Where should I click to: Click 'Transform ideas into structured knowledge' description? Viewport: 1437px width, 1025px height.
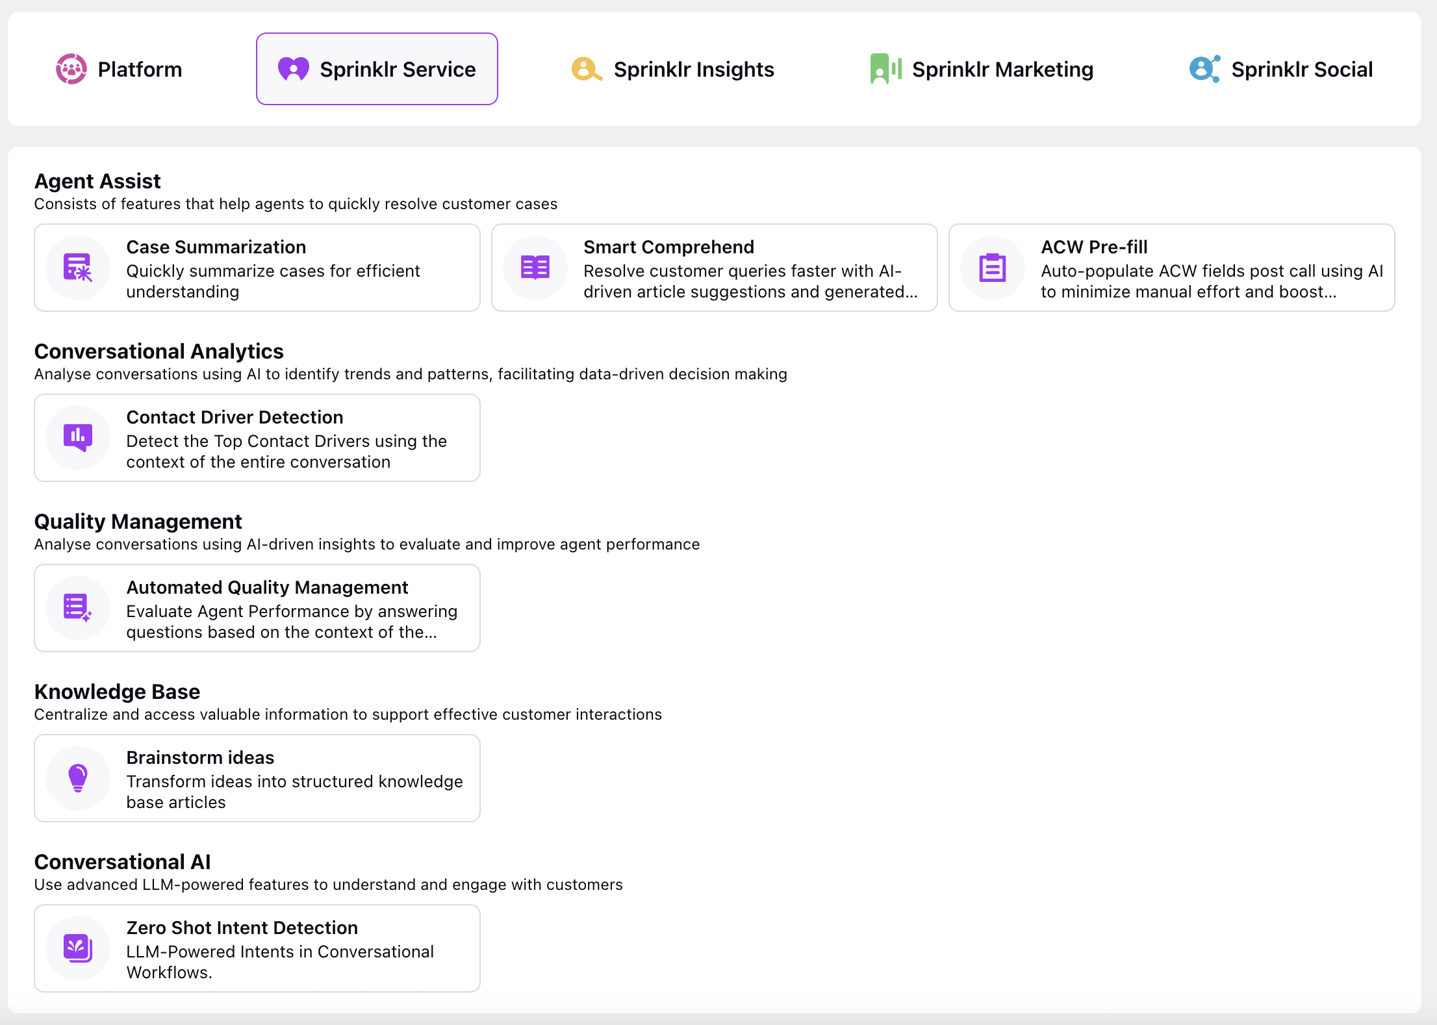point(294,792)
